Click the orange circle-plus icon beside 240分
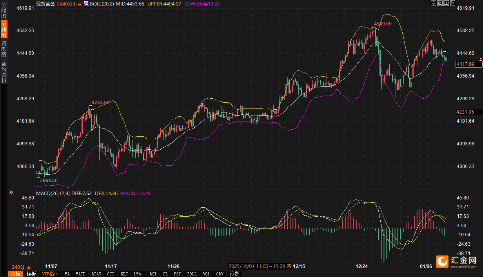This screenshot has width=483, height=277. click(80, 4)
